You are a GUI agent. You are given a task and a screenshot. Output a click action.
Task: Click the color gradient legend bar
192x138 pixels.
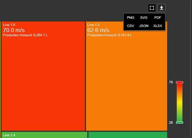pos(179,102)
